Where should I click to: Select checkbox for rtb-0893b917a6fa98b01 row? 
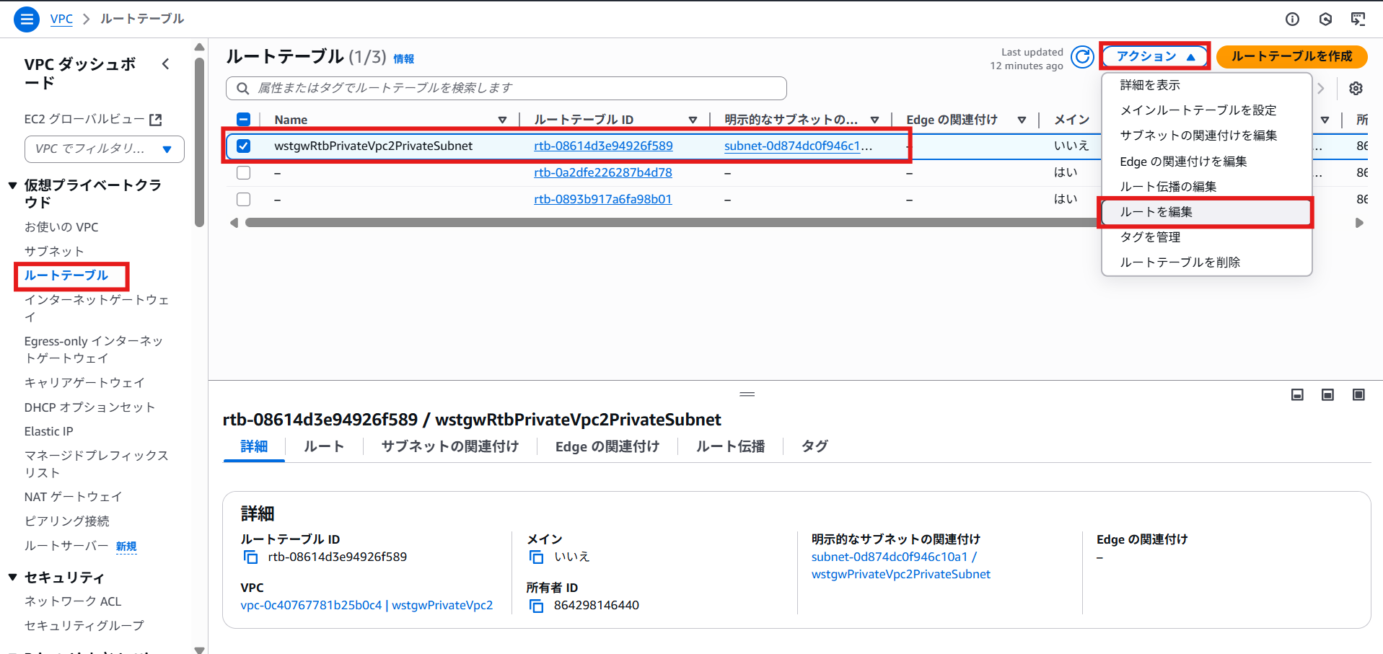coord(244,199)
